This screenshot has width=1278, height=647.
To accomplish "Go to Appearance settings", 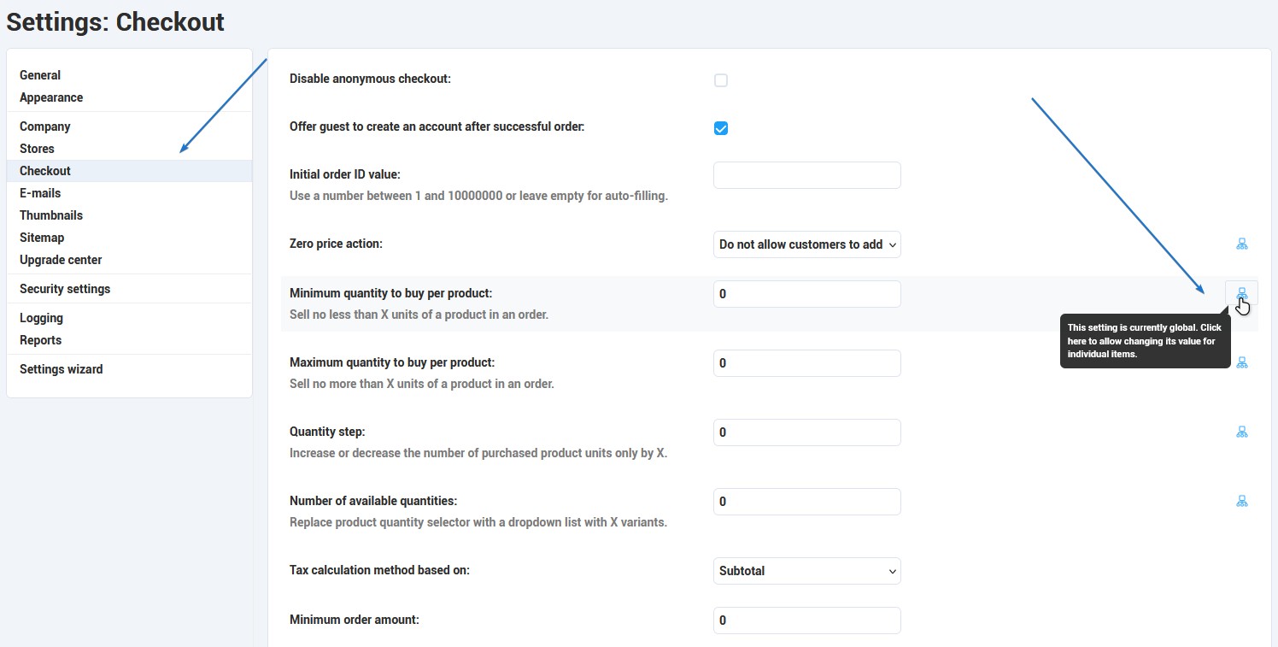I will point(51,97).
